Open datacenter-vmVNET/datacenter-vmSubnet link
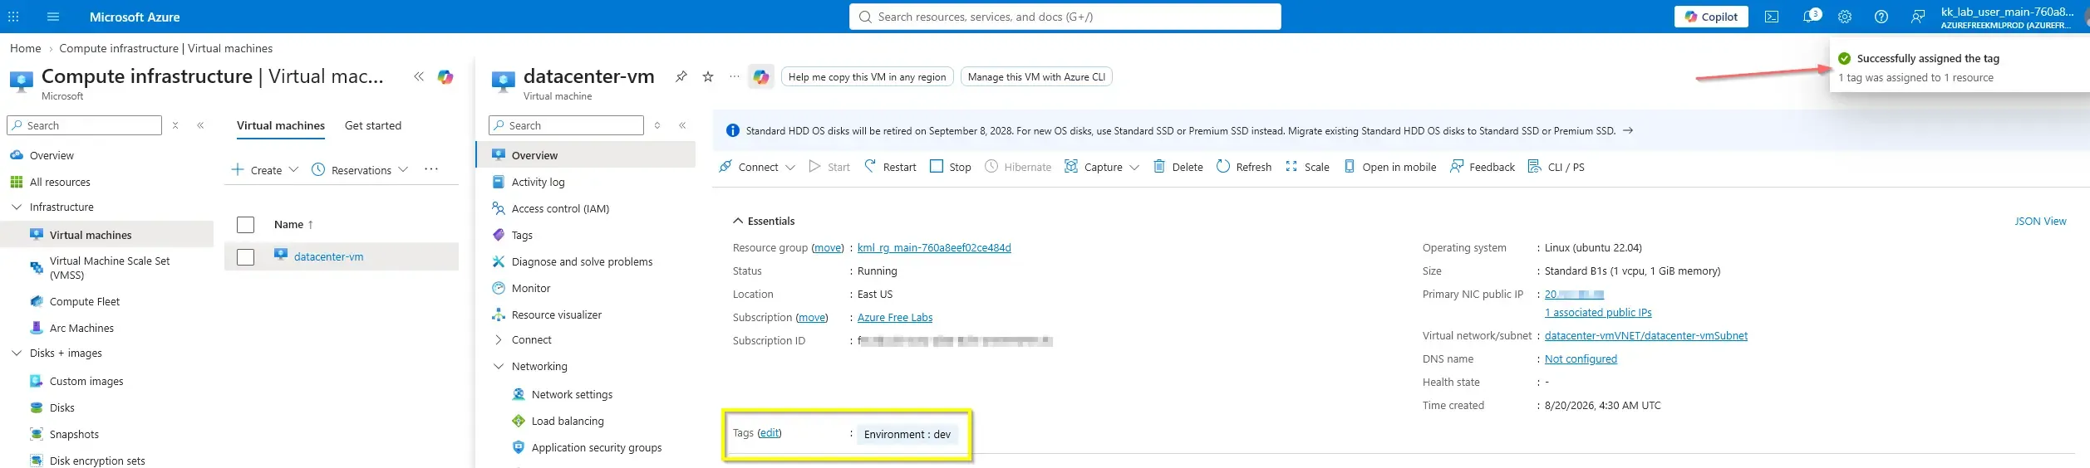 tap(1646, 335)
